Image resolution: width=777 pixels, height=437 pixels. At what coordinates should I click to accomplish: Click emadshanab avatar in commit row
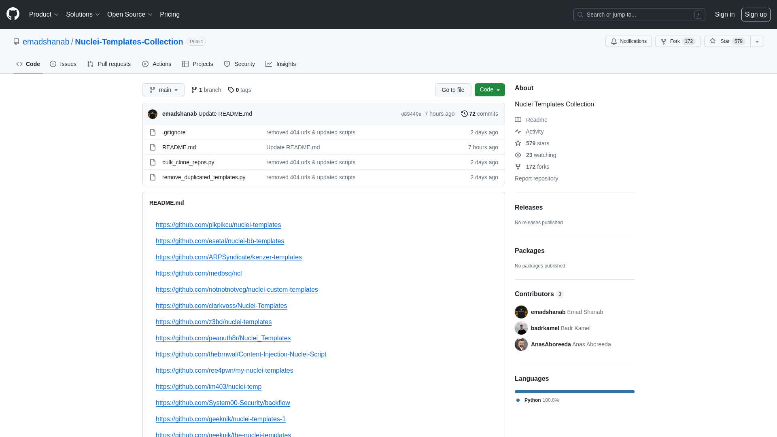pyautogui.click(x=153, y=114)
